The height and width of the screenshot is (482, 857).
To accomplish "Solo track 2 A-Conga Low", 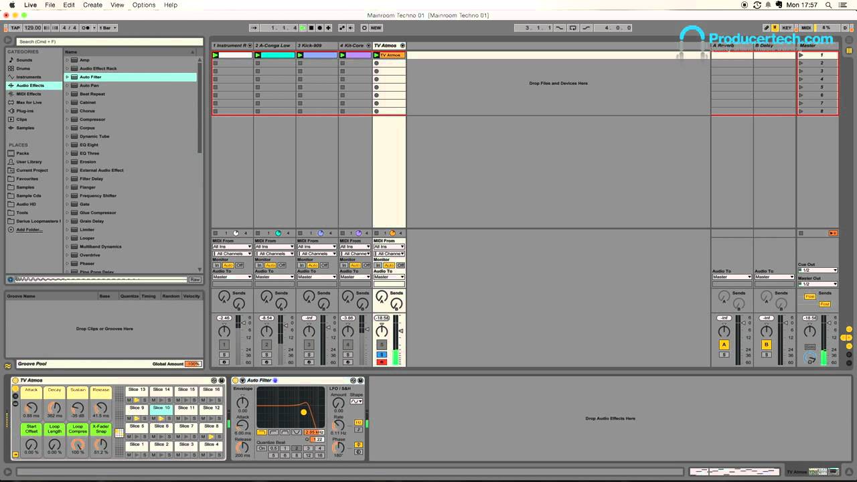I will [x=266, y=354].
